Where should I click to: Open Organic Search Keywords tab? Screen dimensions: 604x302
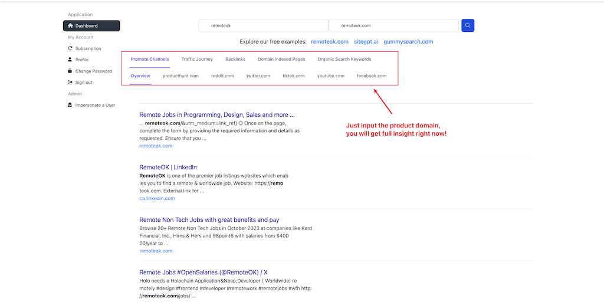[344, 60]
